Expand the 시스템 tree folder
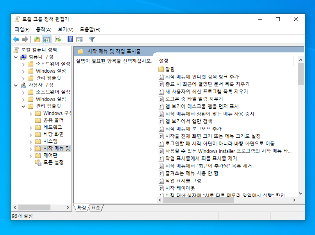The image size is (315, 235). (x=31, y=142)
